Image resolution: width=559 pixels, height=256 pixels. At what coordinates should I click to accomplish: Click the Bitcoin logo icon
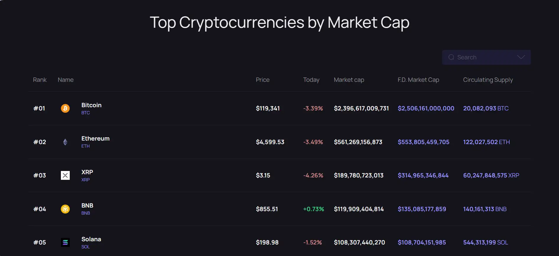(x=65, y=108)
